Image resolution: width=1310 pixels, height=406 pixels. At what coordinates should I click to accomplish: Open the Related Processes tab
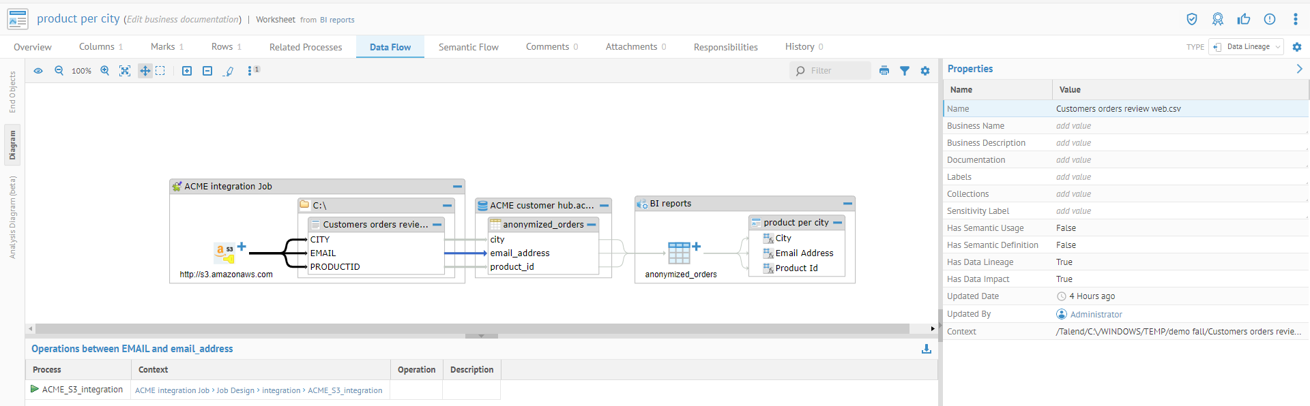point(306,47)
